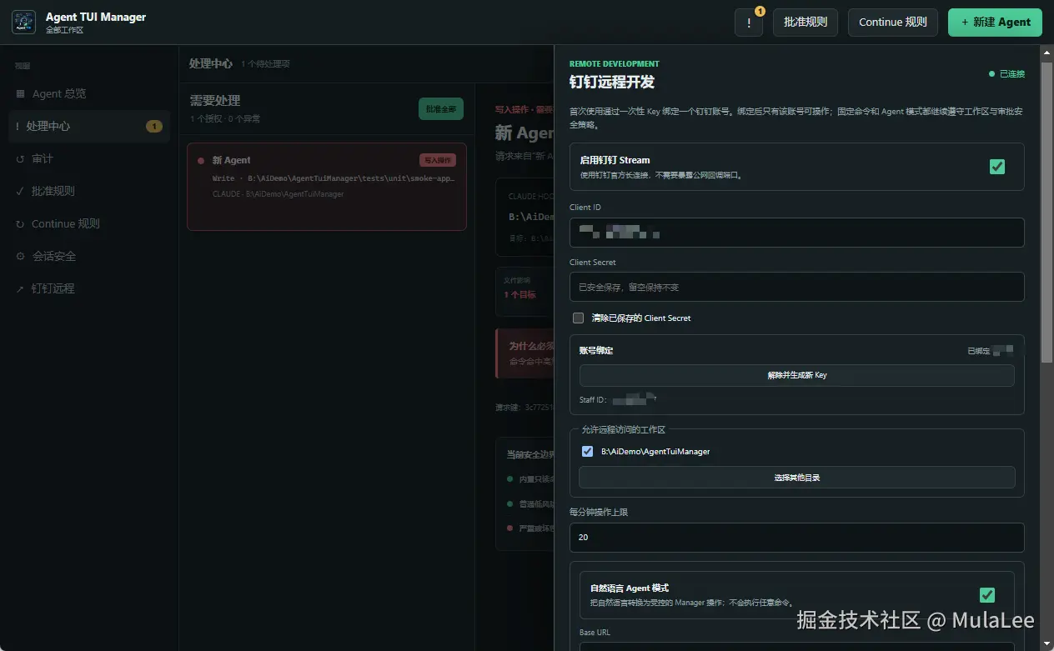Toggle the B:\AiDemo\AgentTuiManager workspace checkbox
This screenshot has width=1054, height=651.
[587, 451]
